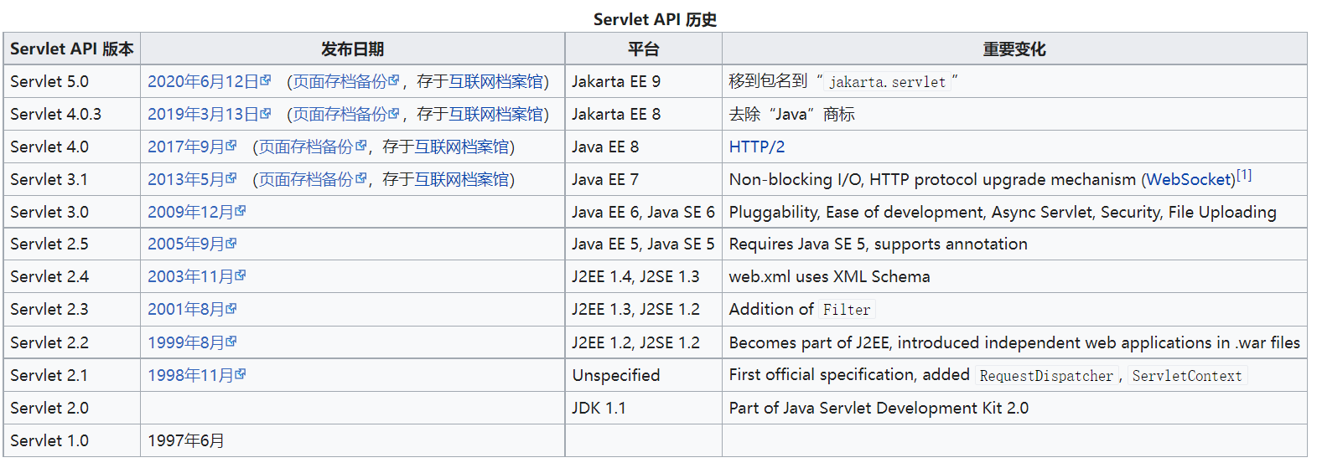Click the Servlet API 版本 column header
This screenshot has width=1322, height=468.
pyautogui.click(x=72, y=49)
